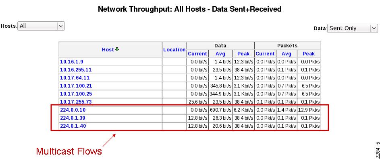Select the 1.4 Pkt/s average value

287,110
